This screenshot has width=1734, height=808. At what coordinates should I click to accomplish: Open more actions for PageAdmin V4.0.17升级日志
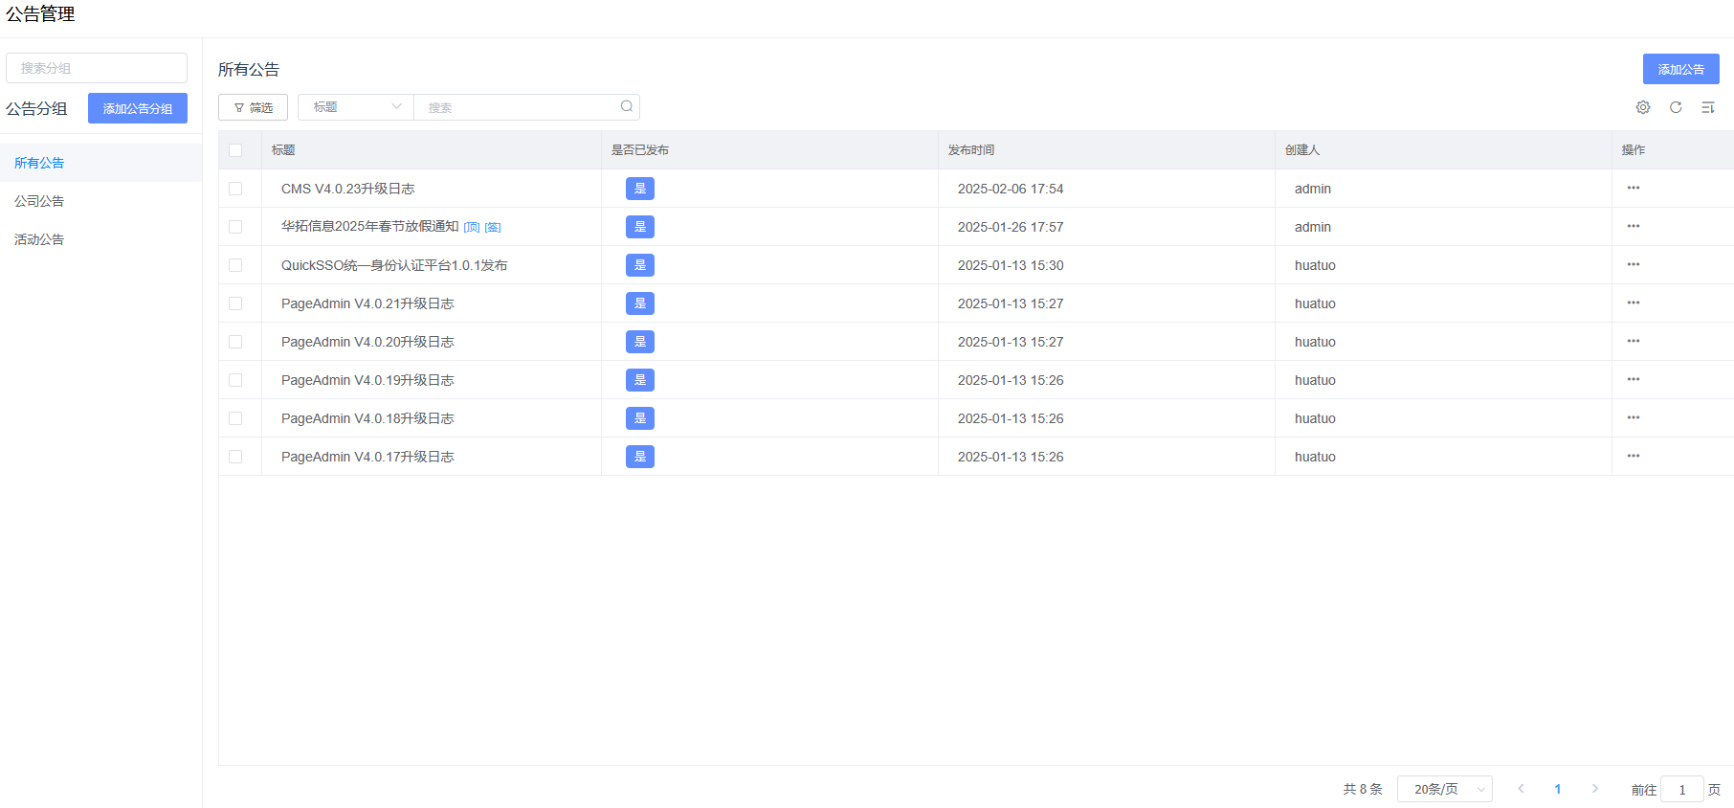point(1634,457)
